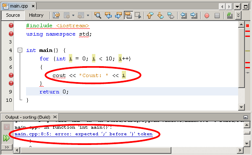The image size is (252, 155).
Task: Click the Comment code icon in toolbar
Action: (230, 15)
